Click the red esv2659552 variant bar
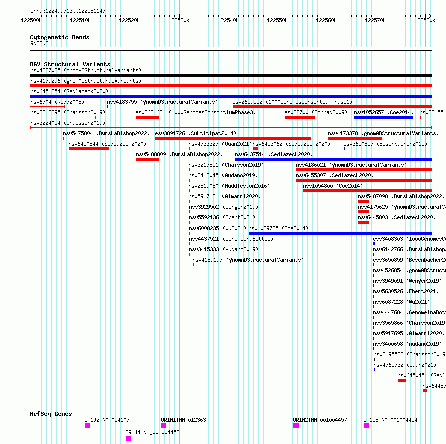The image size is (446, 444). pos(332,107)
